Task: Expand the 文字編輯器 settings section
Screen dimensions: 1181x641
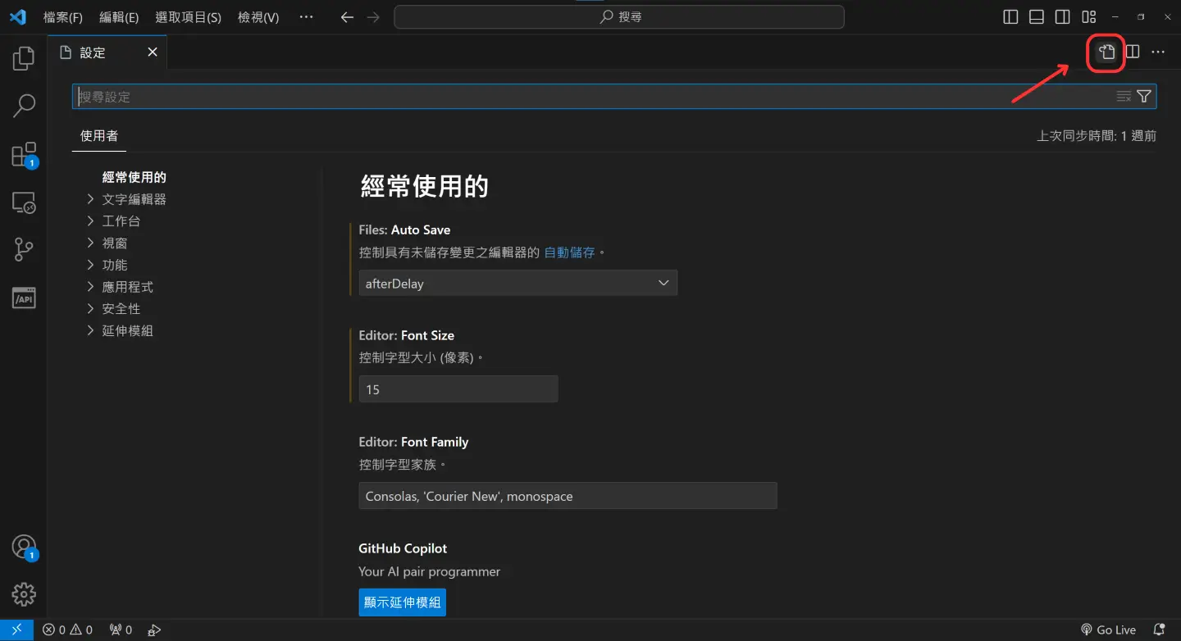Action: coord(133,198)
